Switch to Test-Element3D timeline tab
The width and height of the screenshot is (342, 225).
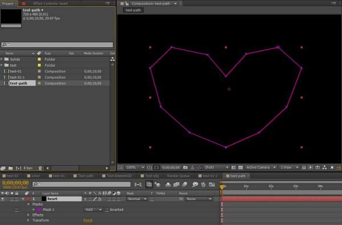(x=117, y=175)
